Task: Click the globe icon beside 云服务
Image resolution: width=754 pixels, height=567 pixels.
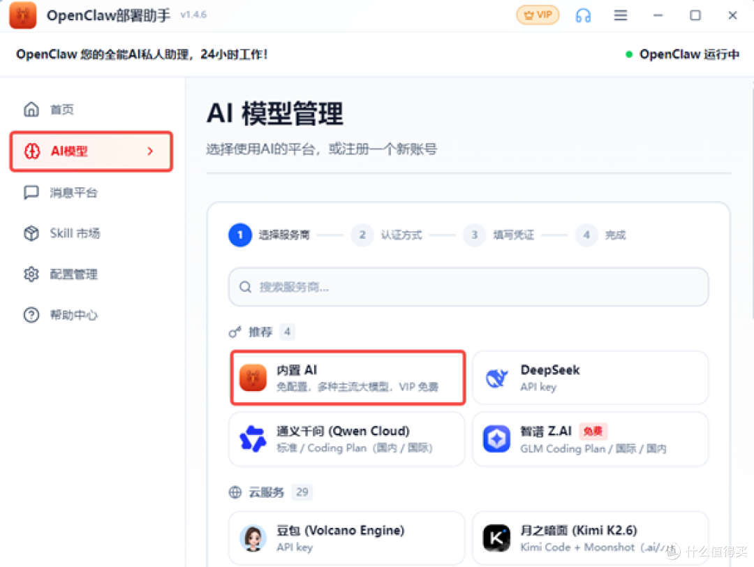Action: pyautogui.click(x=235, y=492)
